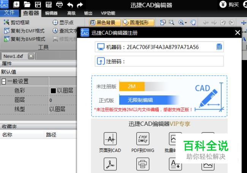
Task: Select 剪切框架 tool
Action: pos(17,22)
